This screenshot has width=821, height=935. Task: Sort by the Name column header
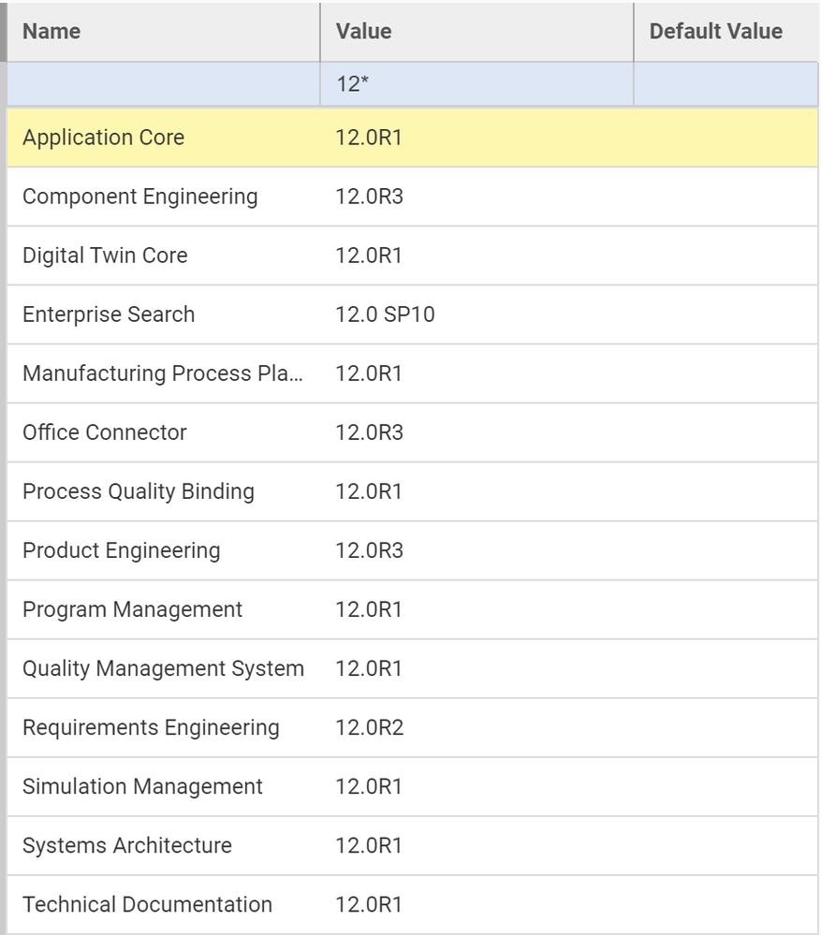click(51, 31)
